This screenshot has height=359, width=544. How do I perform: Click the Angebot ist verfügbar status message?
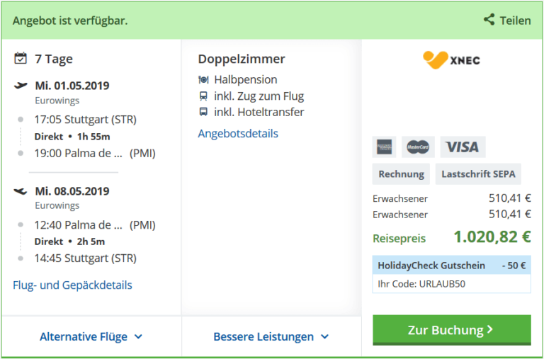point(70,21)
